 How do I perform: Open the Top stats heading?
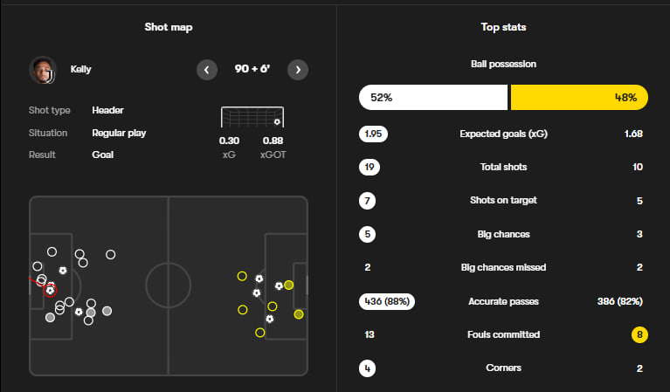(x=503, y=27)
